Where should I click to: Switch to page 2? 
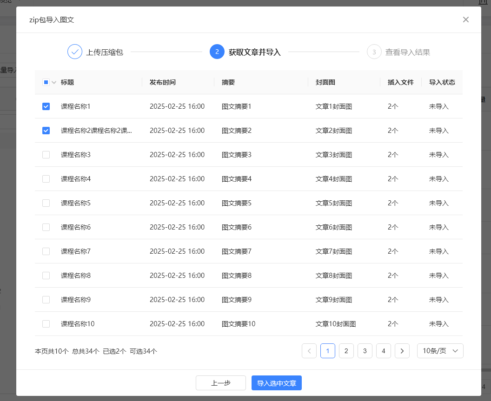346,351
